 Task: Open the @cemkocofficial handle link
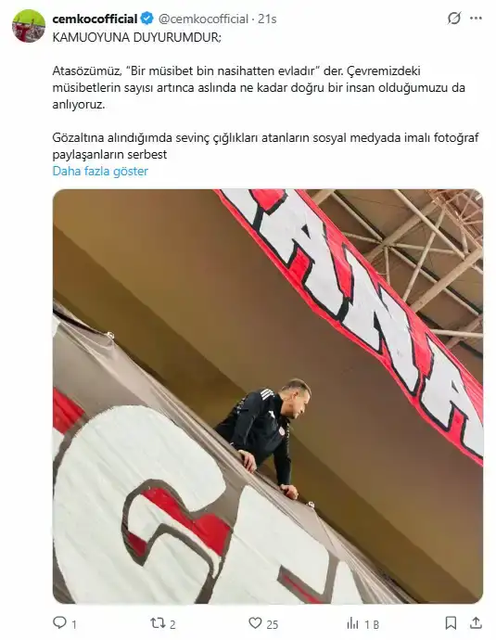pyautogui.click(x=203, y=19)
